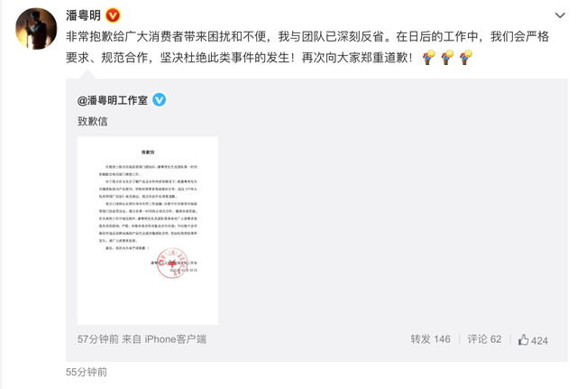Click the second bowing emoji
This screenshot has height=389, width=577.
447,58
